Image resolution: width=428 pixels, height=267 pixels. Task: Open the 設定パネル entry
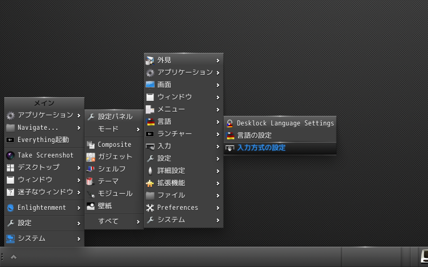click(x=114, y=116)
